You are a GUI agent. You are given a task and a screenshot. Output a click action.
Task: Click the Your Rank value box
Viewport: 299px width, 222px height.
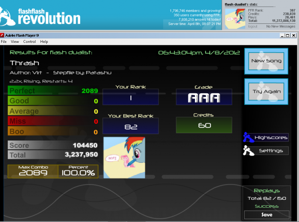pos(131,97)
